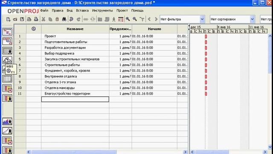273x154 pixels.
Task: Open the Histogram sub-view in the sidebar
Action: click(x=7, y=121)
